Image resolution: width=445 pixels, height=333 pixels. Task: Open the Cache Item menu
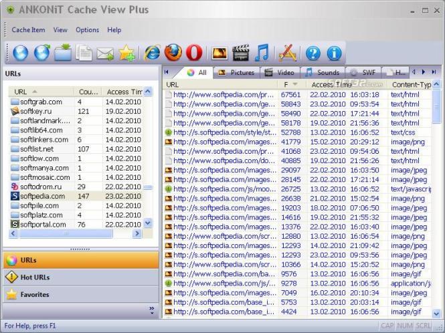[x=28, y=30]
